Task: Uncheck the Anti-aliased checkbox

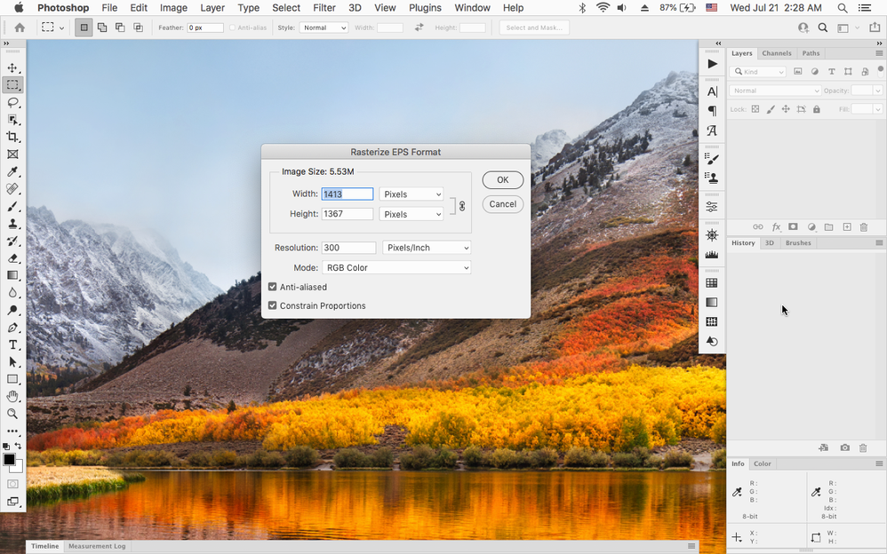Action: (x=273, y=287)
